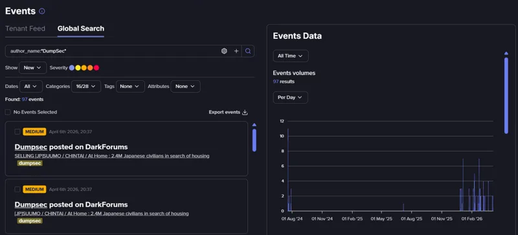Image resolution: width=518 pixels, height=235 pixels.
Task: Switch to Tenant Feed tab
Action: pos(25,28)
